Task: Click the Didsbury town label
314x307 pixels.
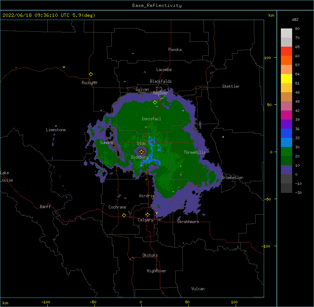Action: tap(140, 157)
